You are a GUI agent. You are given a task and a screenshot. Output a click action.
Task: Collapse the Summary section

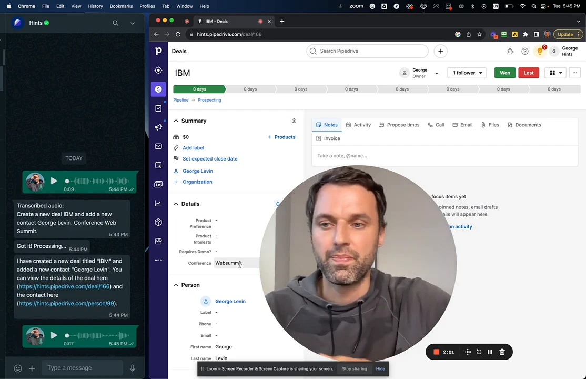pos(176,121)
